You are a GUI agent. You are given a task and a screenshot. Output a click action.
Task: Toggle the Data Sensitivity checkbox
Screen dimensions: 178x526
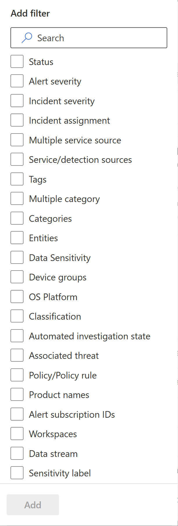[x=17, y=258]
